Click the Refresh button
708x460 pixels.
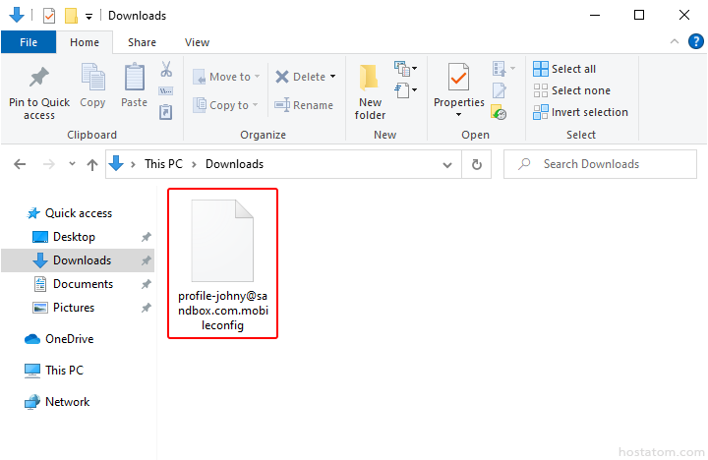tap(476, 165)
